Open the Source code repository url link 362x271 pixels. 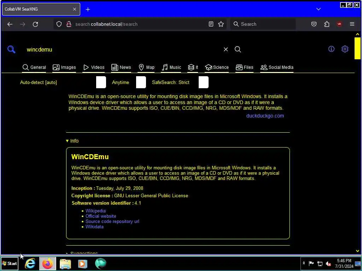pyautogui.click(x=112, y=222)
